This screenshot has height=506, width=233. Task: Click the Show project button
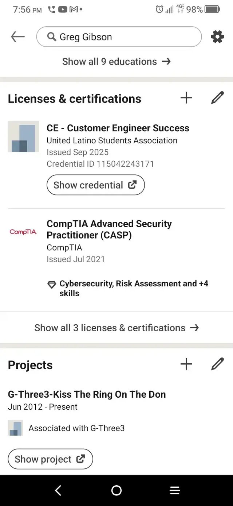[x=50, y=459]
